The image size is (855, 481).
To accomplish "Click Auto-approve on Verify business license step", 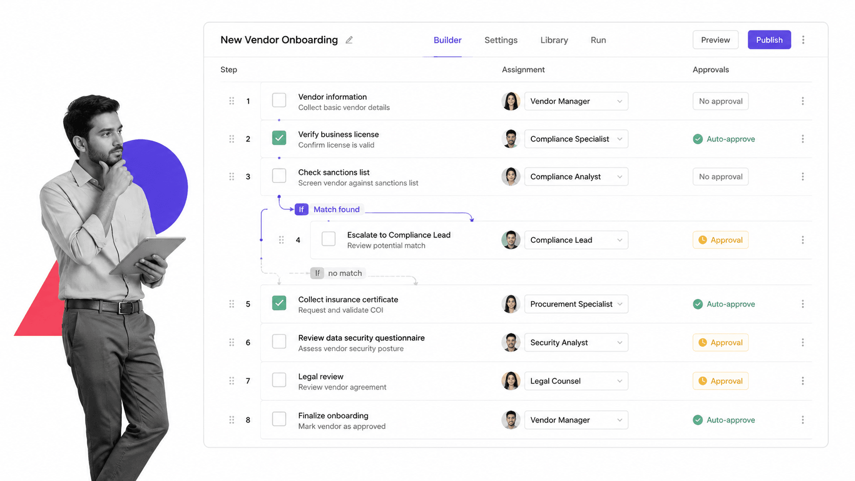I will tap(724, 139).
